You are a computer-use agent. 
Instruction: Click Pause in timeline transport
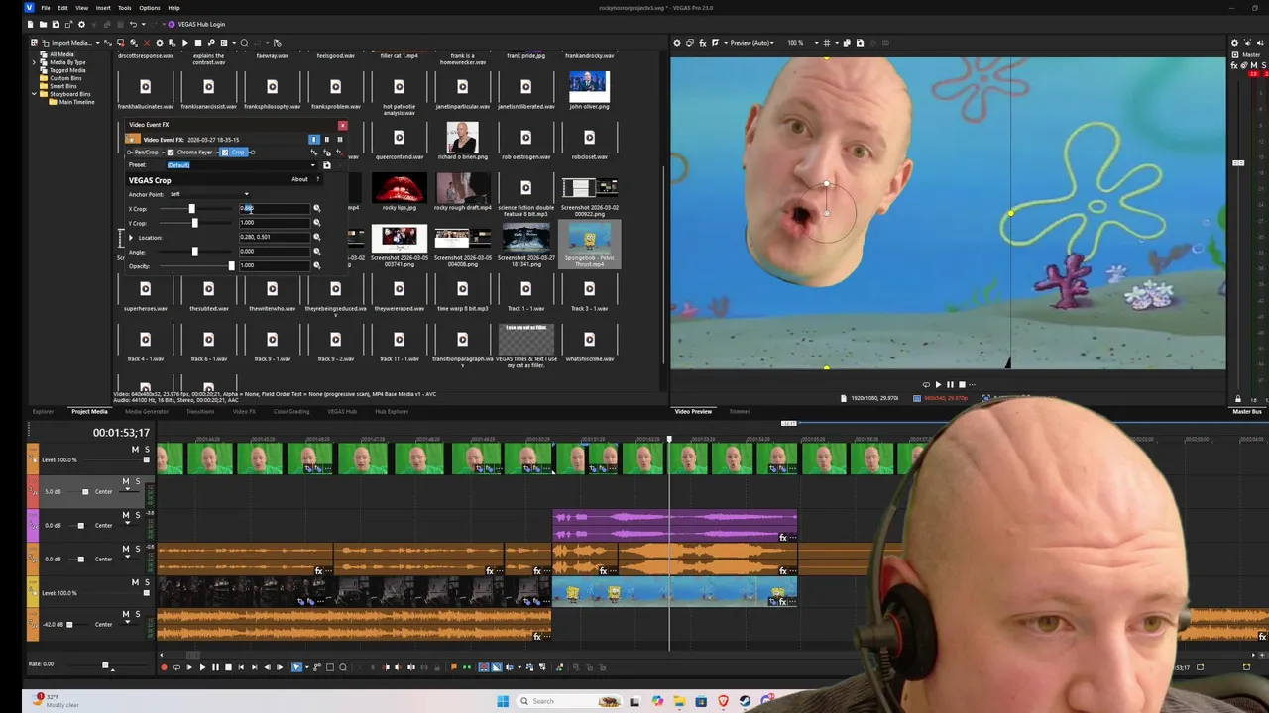215,667
